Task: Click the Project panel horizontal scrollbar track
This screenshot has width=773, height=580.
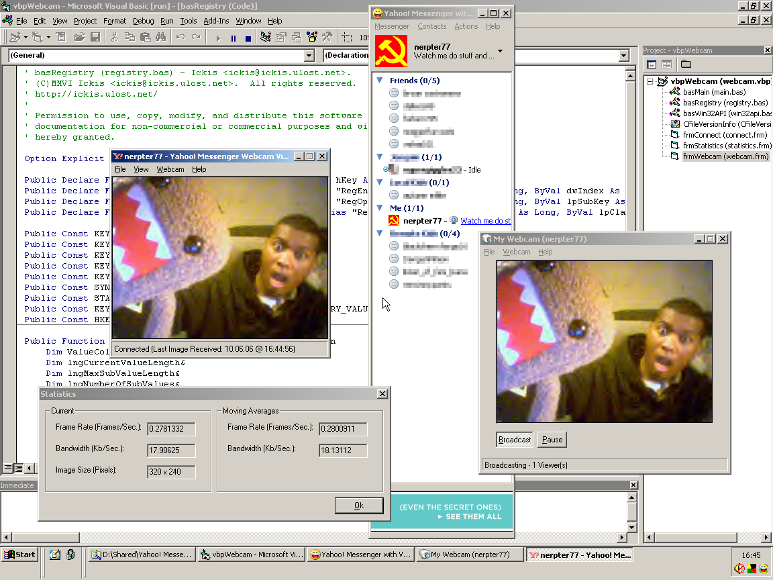Action: point(749,537)
